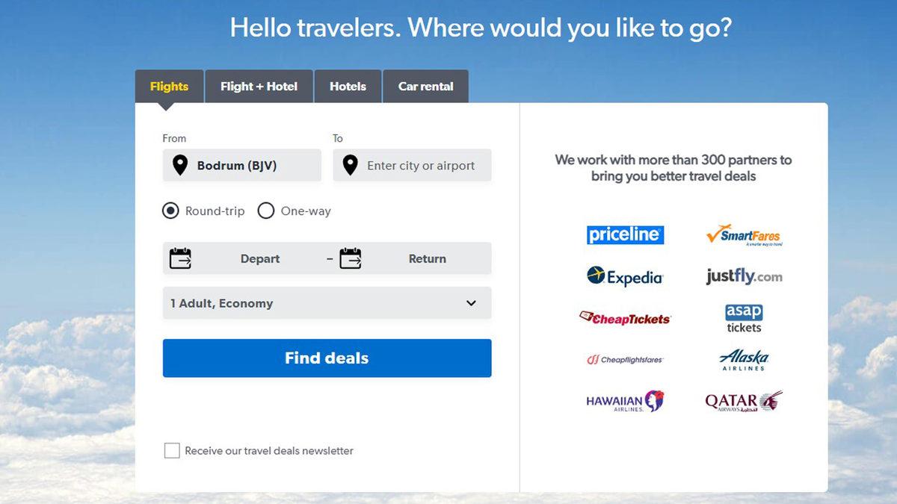Viewport: 897px width, 504px height.
Task: Click the Alaska Airlines logo
Action: coord(743,359)
